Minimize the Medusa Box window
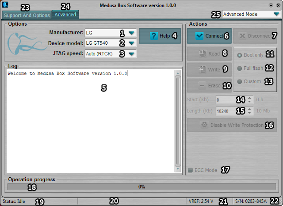The width and height of the screenshot is (283, 206). pyautogui.click(x=271, y=5)
